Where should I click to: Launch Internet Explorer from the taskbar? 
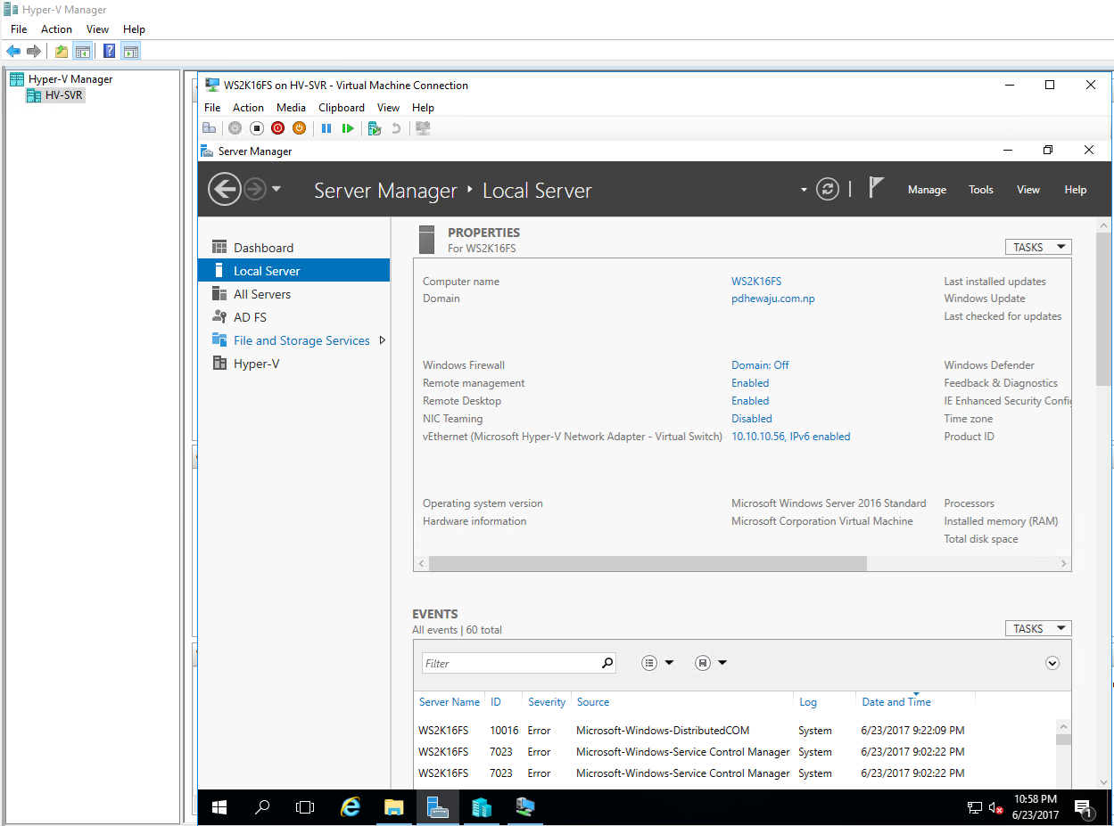351,807
